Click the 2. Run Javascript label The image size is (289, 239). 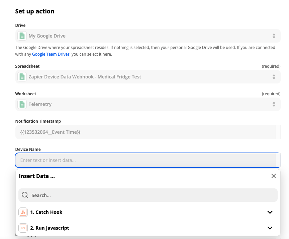coord(50,228)
